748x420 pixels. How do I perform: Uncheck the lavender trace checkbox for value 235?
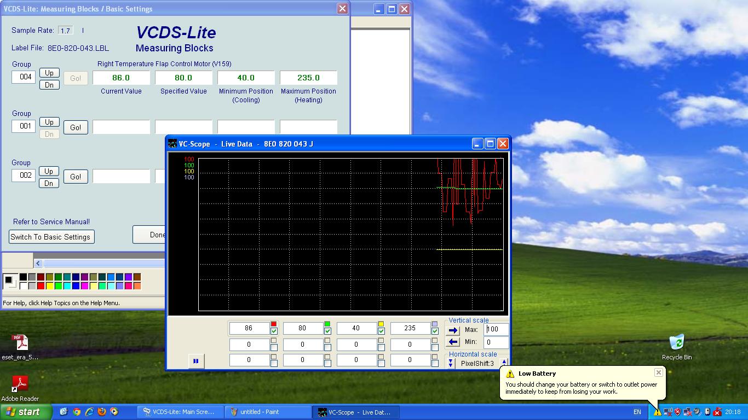pos(435,331)
